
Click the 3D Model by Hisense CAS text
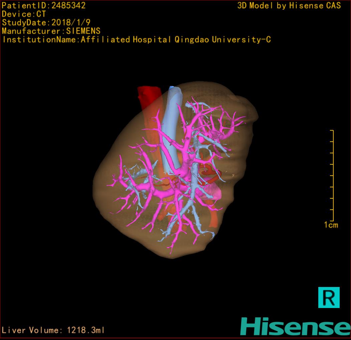point(289,5)
